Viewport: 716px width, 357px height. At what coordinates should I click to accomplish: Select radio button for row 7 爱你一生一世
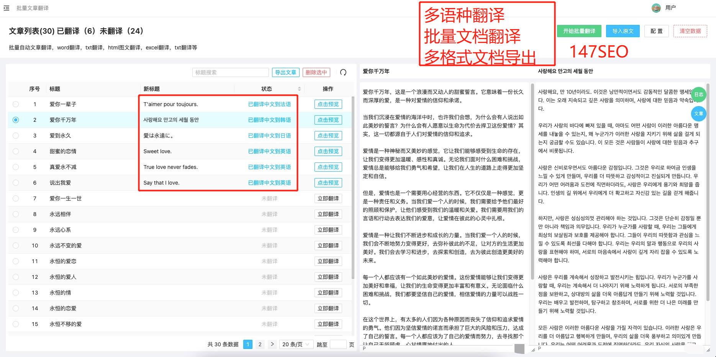[16, 198]
